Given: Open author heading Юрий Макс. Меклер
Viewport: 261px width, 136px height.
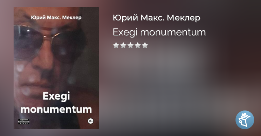Looking at the screenshot, I should [x=156, y=18].
